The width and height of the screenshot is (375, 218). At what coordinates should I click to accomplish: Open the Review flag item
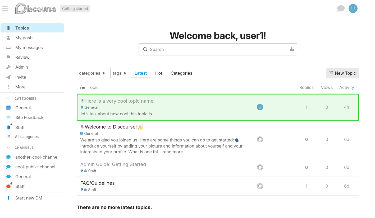(8, 57)
